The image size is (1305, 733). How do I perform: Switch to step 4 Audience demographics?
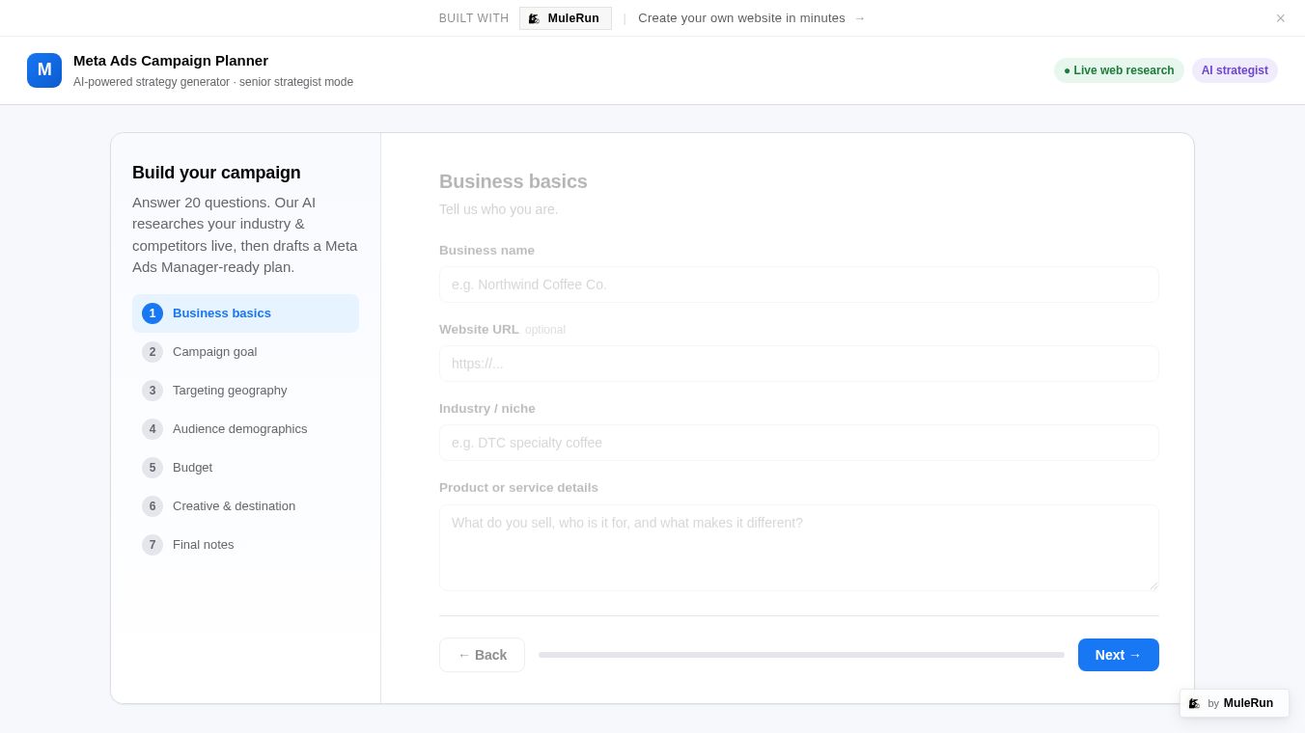[245, 429]
